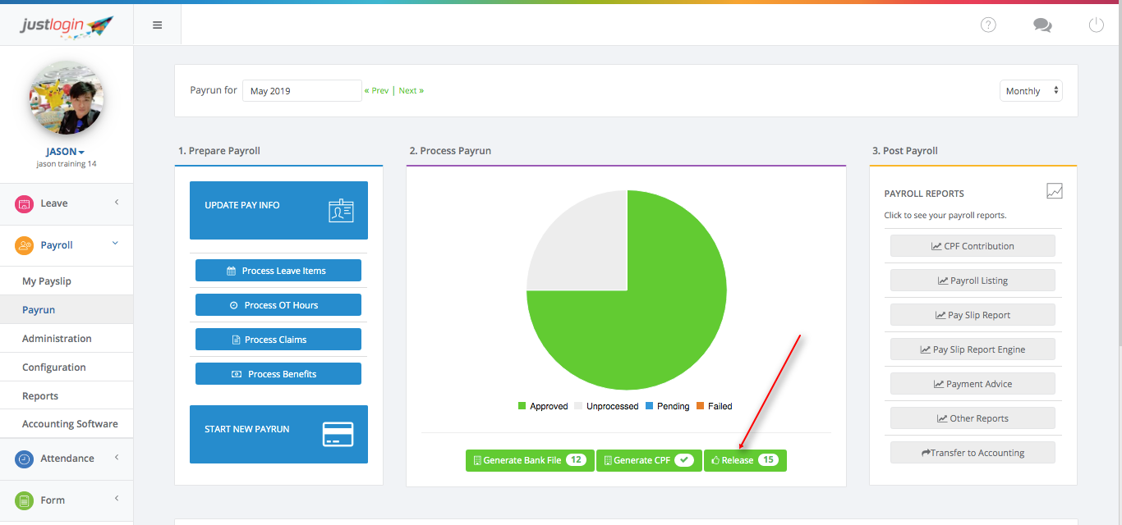
Task: Open the help question mark icon
Action: coord(988,25)
